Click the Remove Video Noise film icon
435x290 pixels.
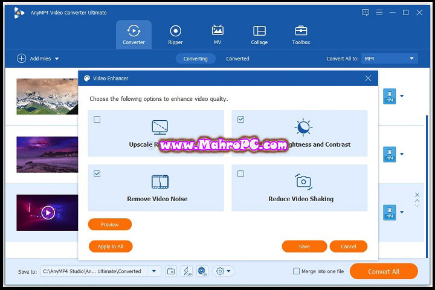click(159, 182)
